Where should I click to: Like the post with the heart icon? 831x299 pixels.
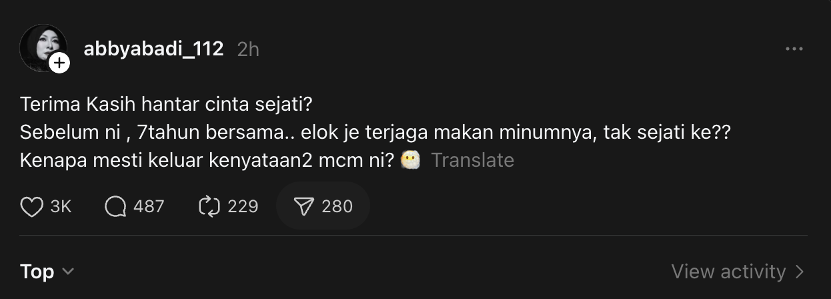point(32,207)
